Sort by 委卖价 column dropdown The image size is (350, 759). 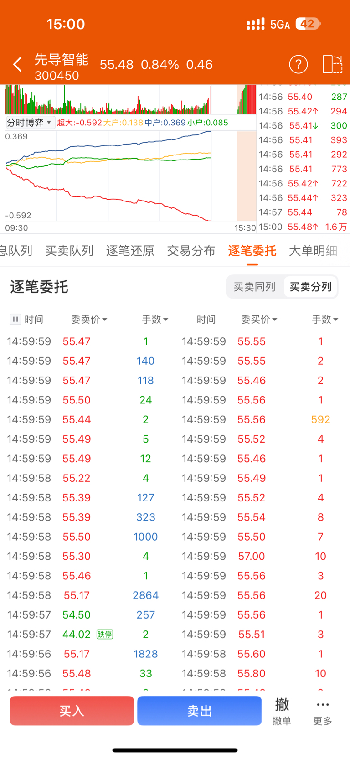[x=89, y=320]
